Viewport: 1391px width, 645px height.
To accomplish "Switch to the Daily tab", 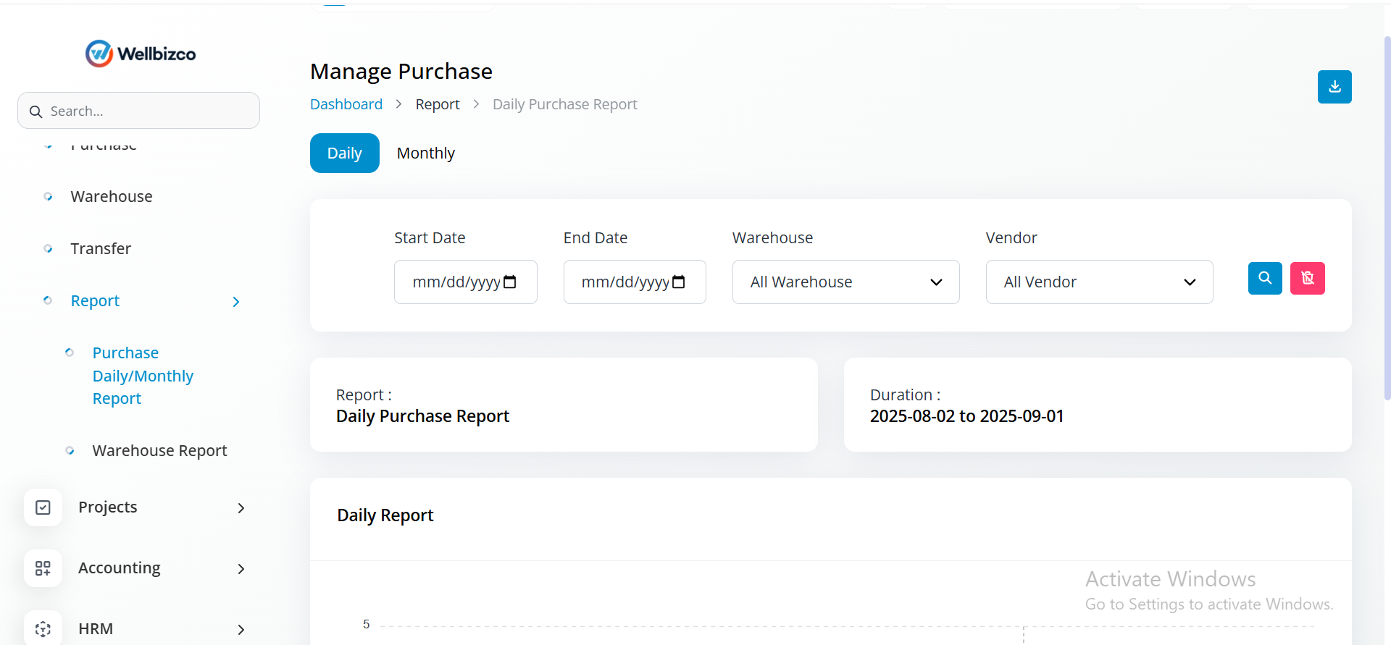I will (345, 153).
